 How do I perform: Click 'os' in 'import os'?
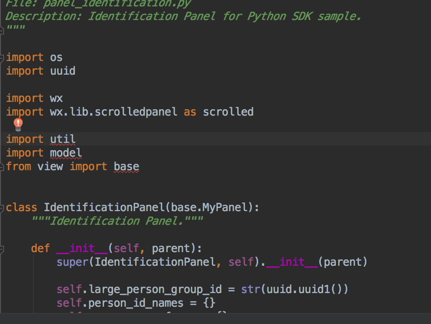tap(56, 57)
